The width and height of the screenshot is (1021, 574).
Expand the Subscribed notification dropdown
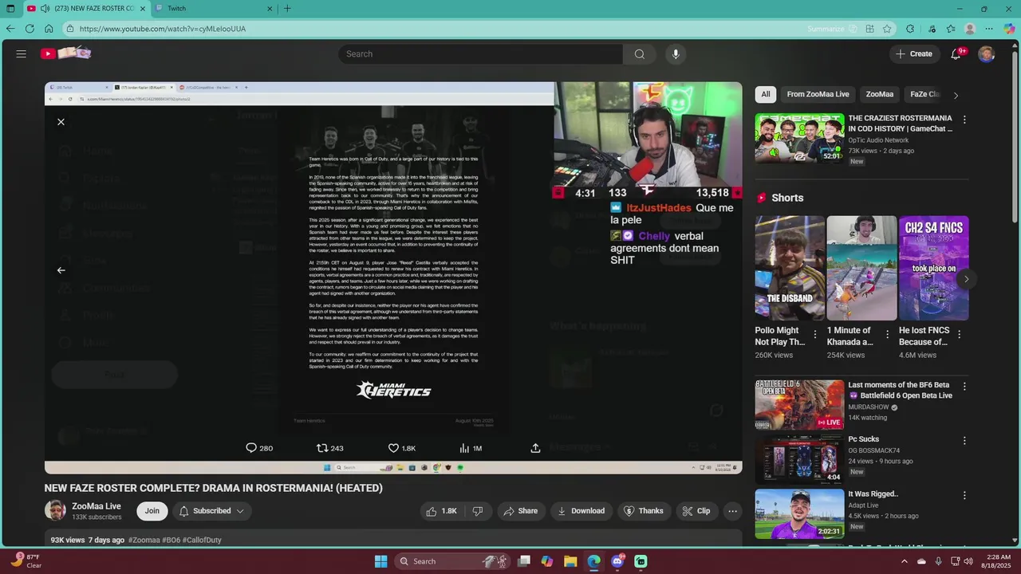(240, 511)
